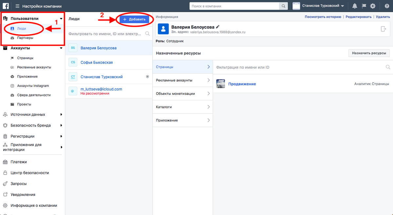Click the Аналитик Страницы role text
This screenshot has height=215, width=393.
[x=372, y=84]
